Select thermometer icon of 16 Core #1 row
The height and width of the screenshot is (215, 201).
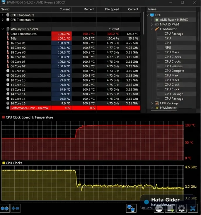point(8,43)
